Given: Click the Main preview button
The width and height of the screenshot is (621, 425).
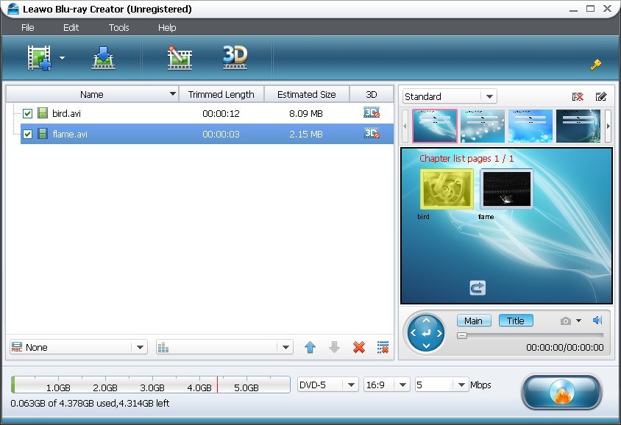Looking at the screenshot, I should click(474, 321).
